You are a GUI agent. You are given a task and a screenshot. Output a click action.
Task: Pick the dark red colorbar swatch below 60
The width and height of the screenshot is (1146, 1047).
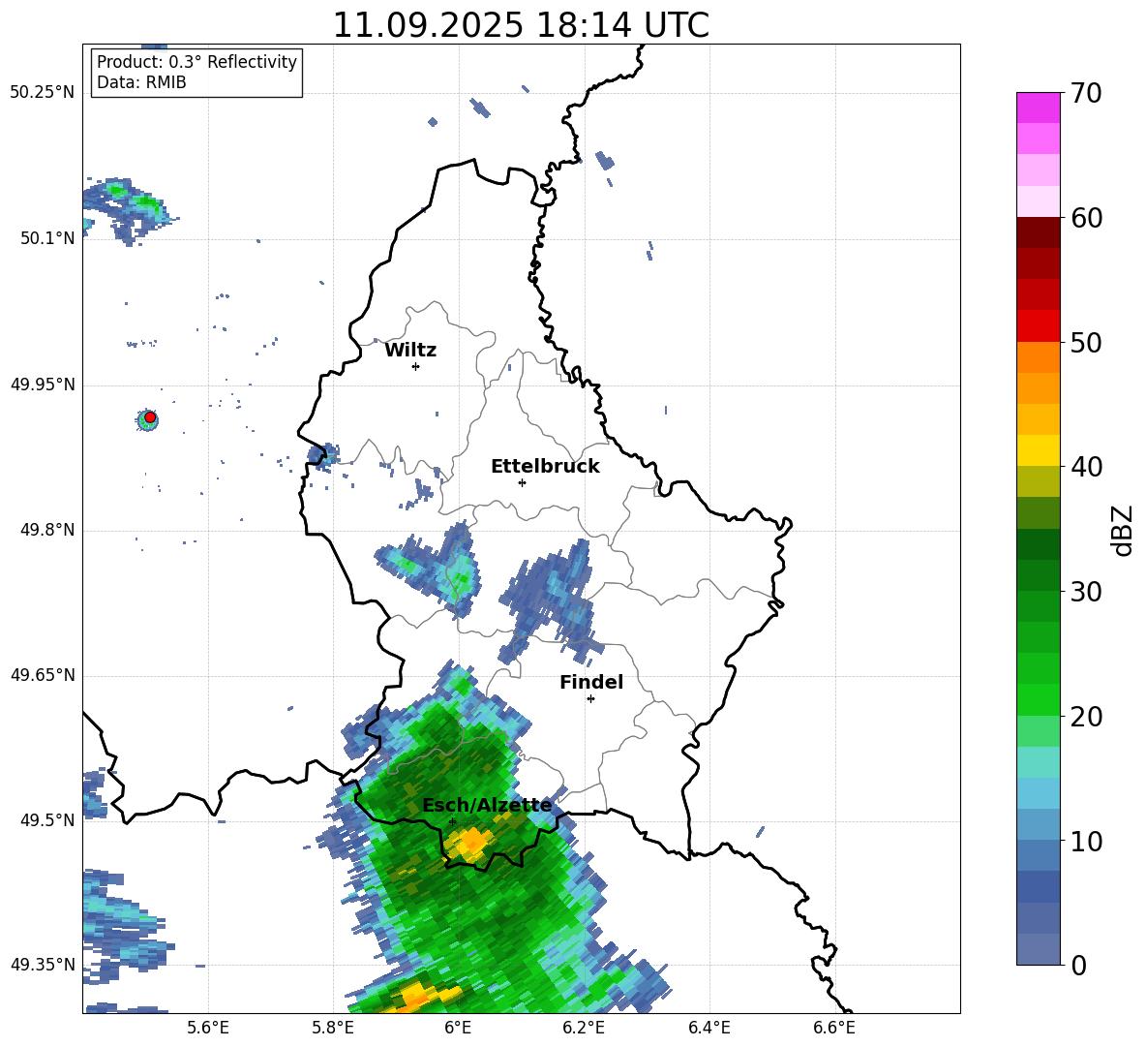1039,232
